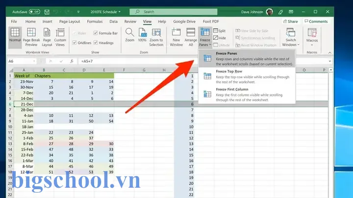Click the A6 Name Box
Screen dimensions: 353x198
coord(20,61)
